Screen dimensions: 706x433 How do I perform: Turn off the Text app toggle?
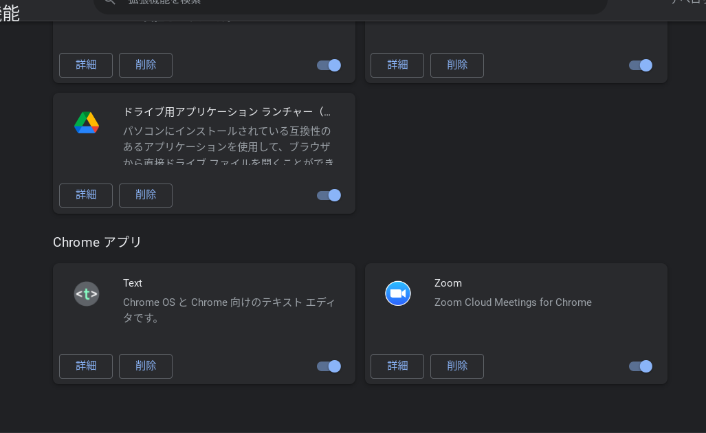[329, 366]
